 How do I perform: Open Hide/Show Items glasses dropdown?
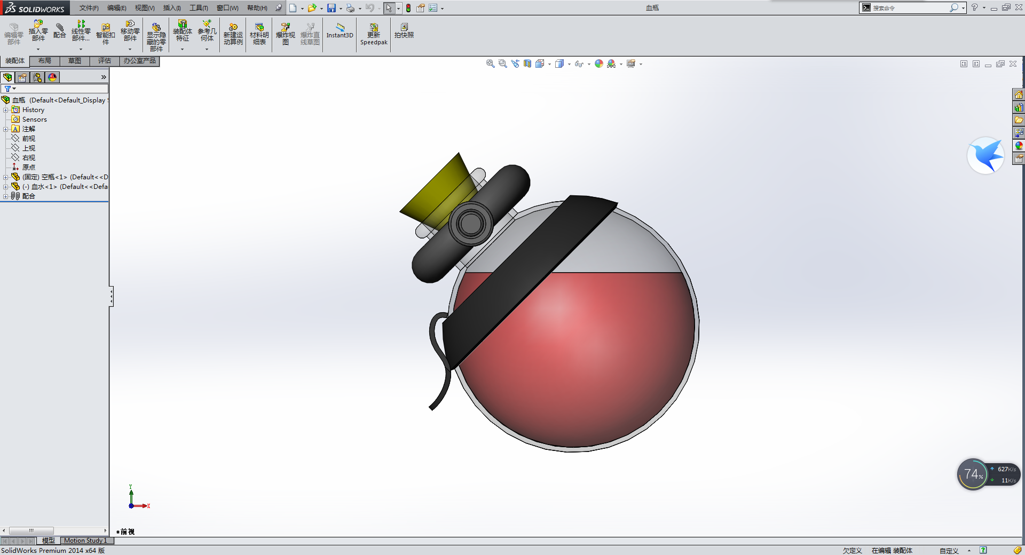point(589,64)
